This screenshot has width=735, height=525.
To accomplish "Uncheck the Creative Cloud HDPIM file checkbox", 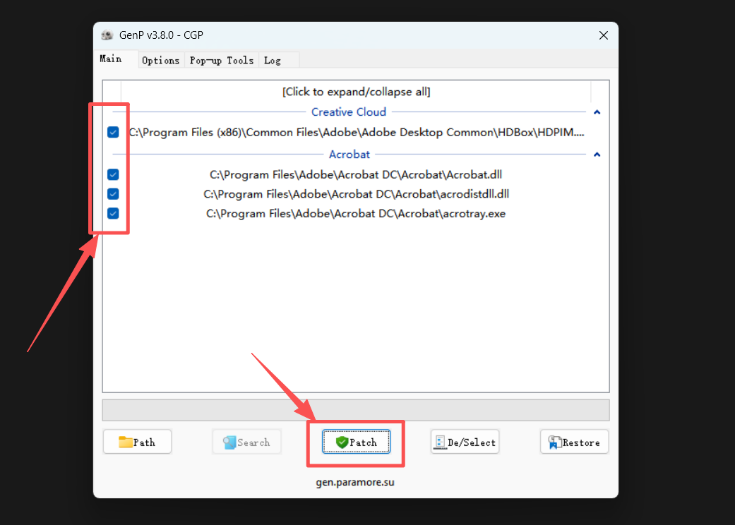I will coord(113,132).
